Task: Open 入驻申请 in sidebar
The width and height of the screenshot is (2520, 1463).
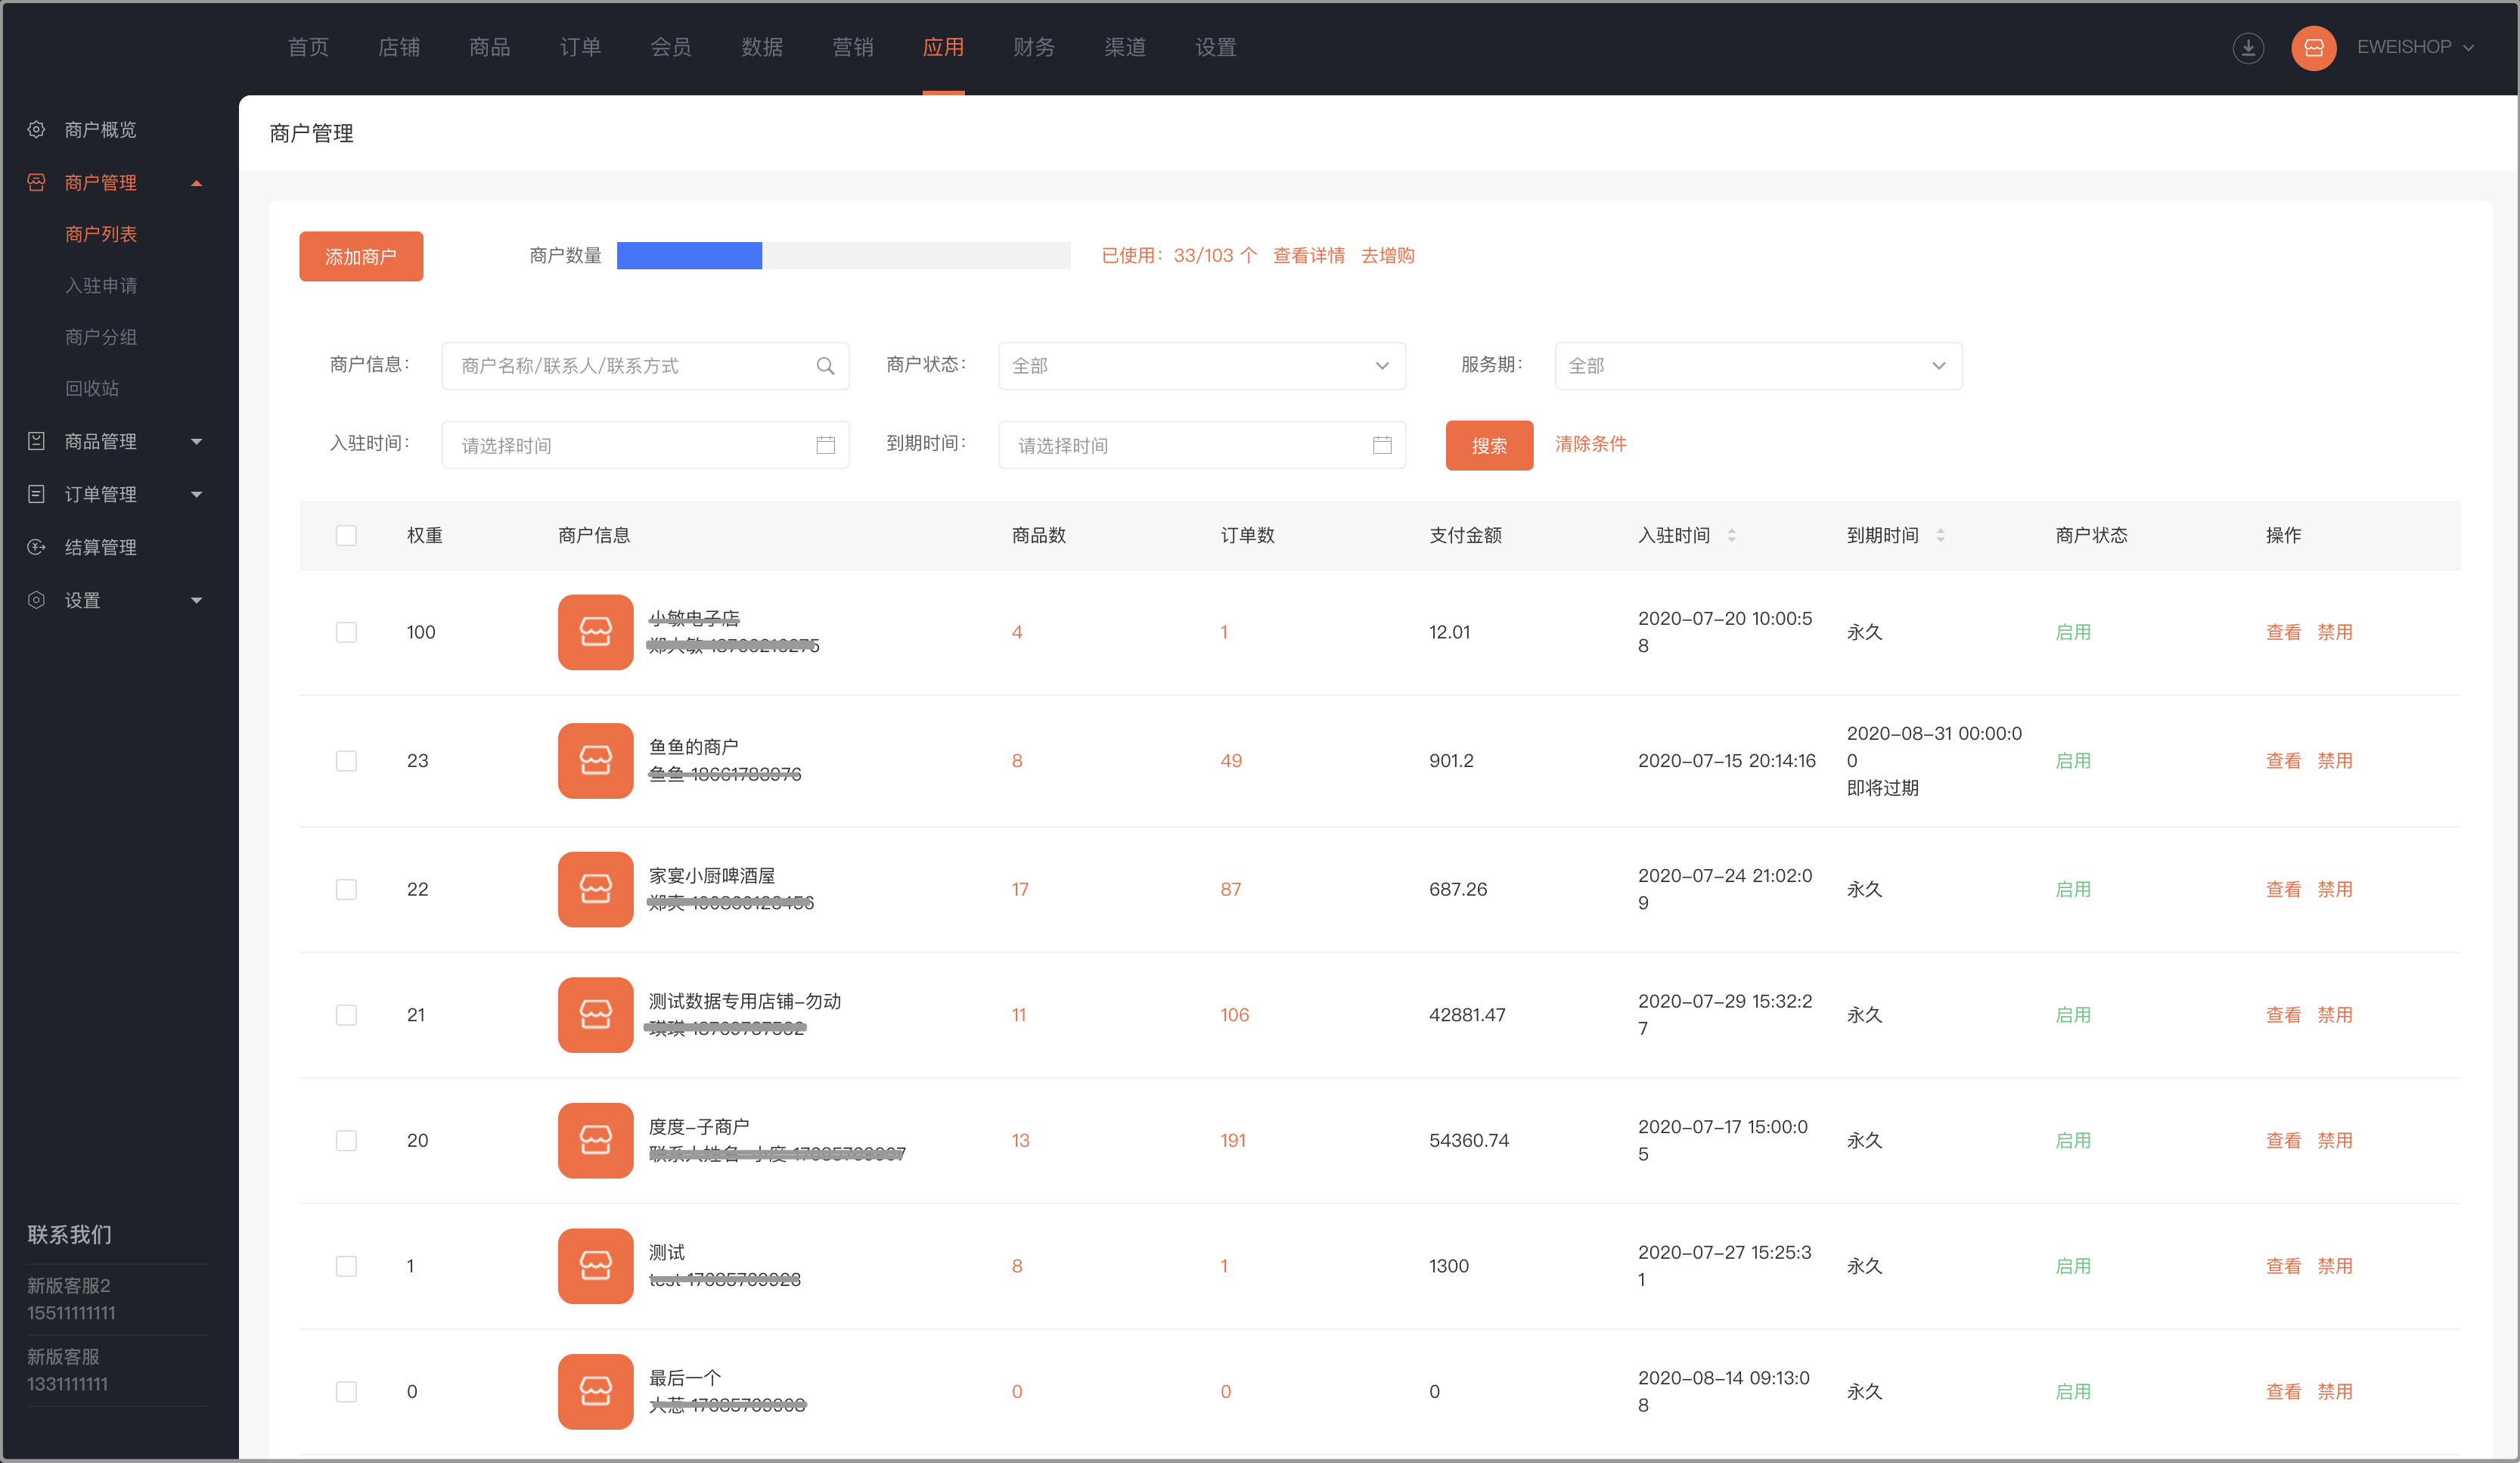Action: 101,285
